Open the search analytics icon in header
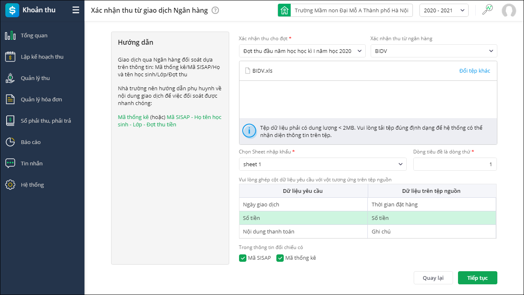524x295 pixels. [487, 10]
